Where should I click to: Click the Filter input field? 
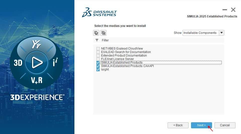click(159, 40)
